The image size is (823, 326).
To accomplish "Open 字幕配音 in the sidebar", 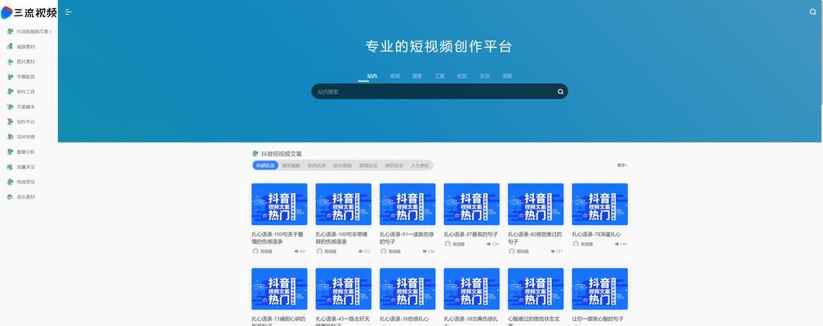I will 26,77.
